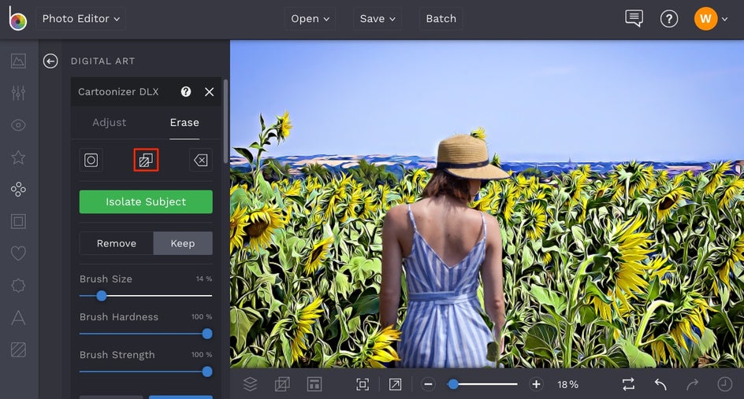Open the Image Manager sidebar icon

click(18, 61)
